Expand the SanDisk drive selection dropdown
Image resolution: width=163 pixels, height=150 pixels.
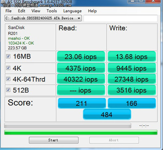43,18
